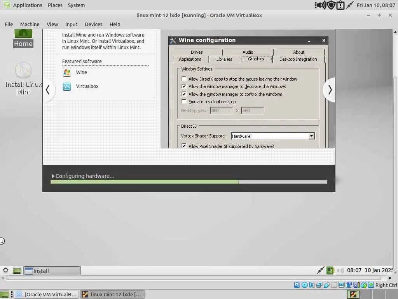
Task: Open the Help menu
Action: coord(115,24)
